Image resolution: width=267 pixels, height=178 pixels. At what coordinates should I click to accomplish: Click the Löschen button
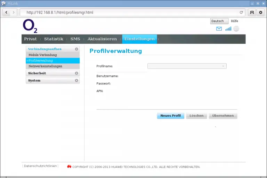[x=196, y=116]
